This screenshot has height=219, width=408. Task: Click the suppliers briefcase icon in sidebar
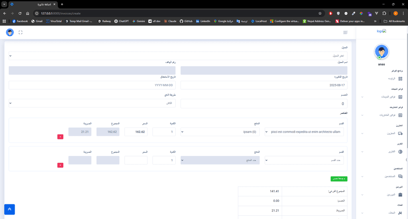(400, 195)
